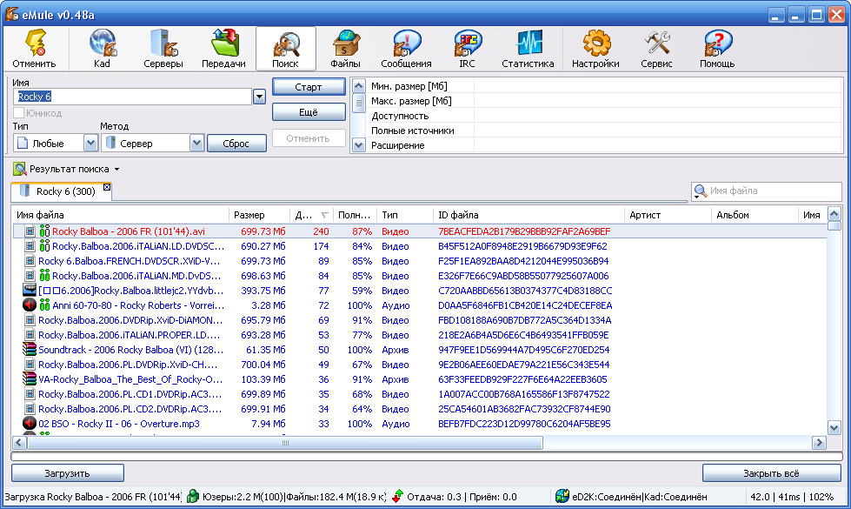
Task: Select Rocky.Balboa.2006.PL.CD2.DVDRip.AC3 row
Action: [420, 408]
